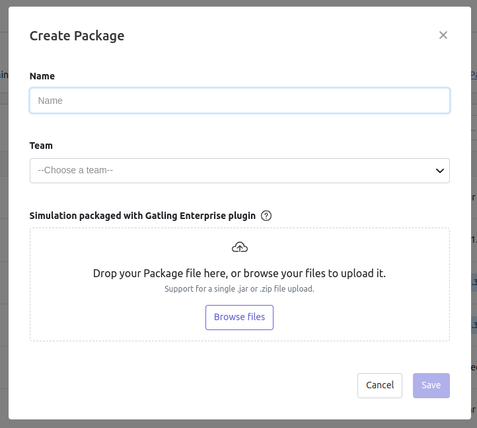Click the Create Package heading
Viewport: 477px width, 428px height.
click(x=77, y=36)
